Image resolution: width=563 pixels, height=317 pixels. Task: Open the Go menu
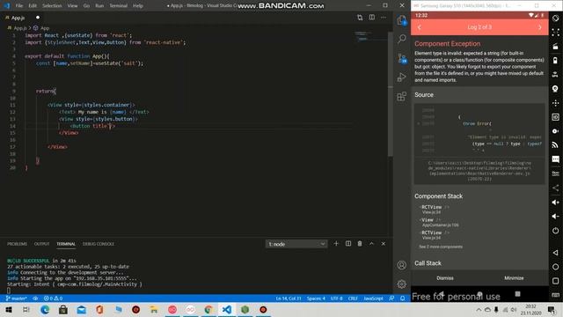[86, 6]
